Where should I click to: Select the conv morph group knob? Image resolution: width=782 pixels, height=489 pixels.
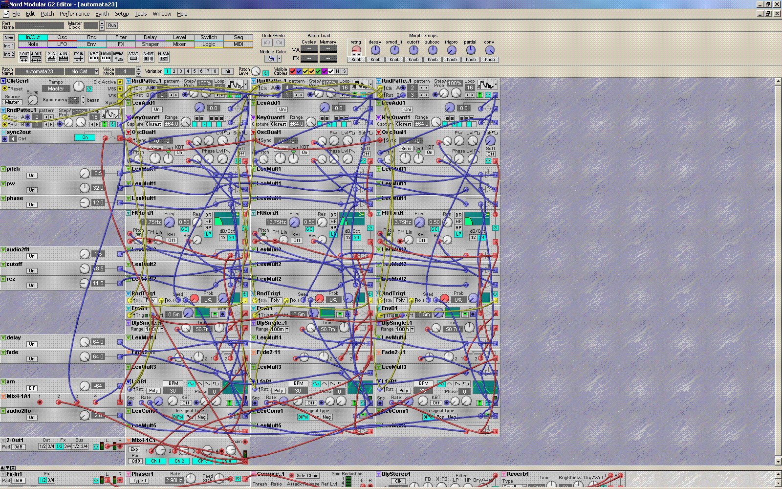(x=489, y=50)
